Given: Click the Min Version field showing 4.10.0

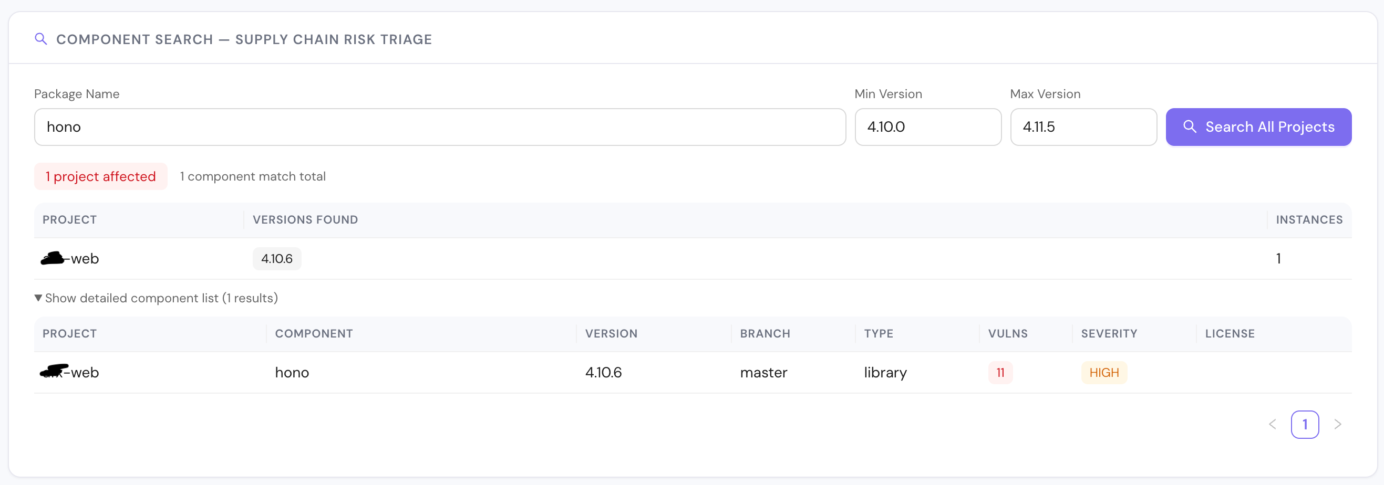Looking at the screenshot, I should (927, 126).
